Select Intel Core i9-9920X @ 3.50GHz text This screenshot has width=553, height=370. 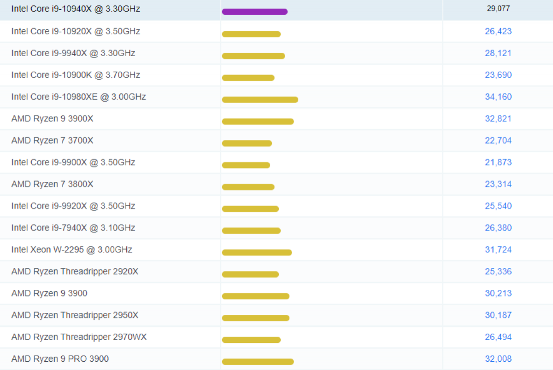[x=73, y=206]
